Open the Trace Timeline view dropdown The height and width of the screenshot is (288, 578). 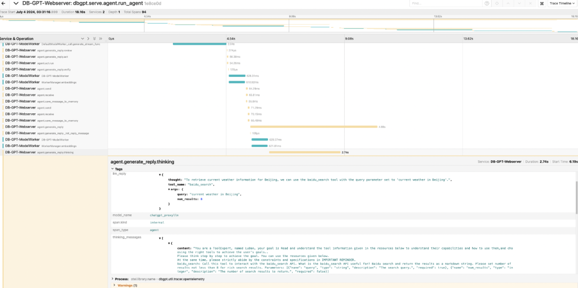pyautogui.click(x=561, y=3)
